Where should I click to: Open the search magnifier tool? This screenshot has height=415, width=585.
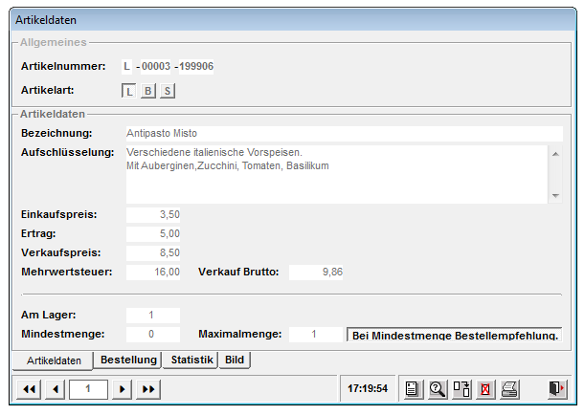click(437, 389)
